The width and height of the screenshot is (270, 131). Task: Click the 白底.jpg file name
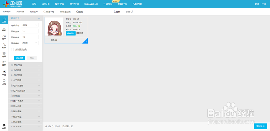tap(54, 40)
